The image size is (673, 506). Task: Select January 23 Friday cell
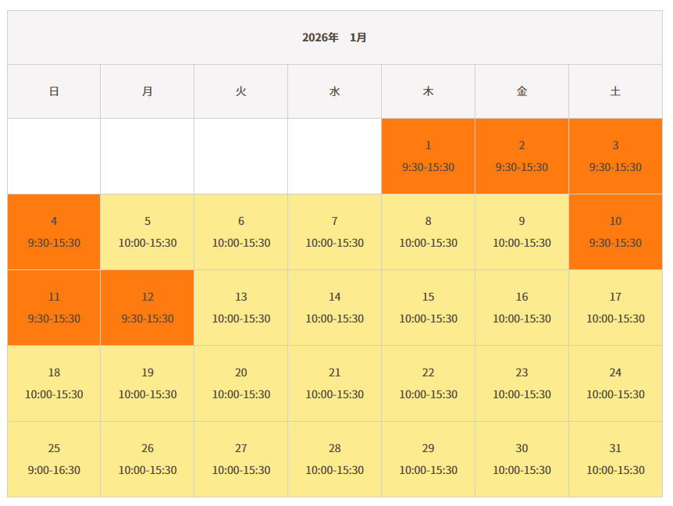522,383
